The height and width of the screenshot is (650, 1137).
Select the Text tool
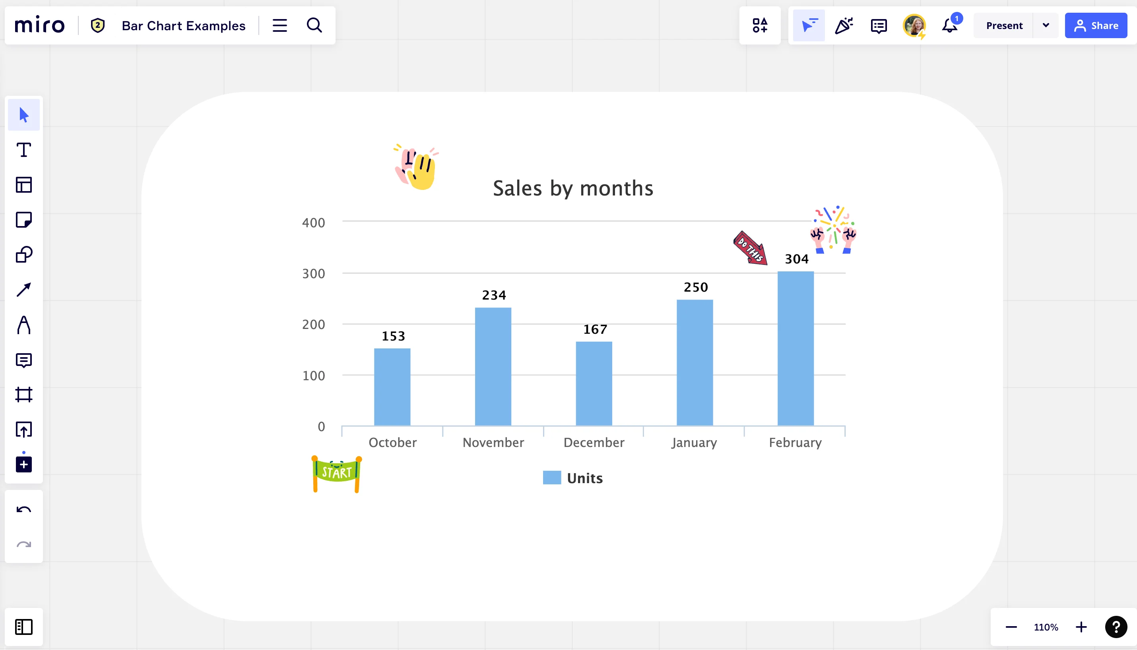pyautogui.click(x=24, y=150)
